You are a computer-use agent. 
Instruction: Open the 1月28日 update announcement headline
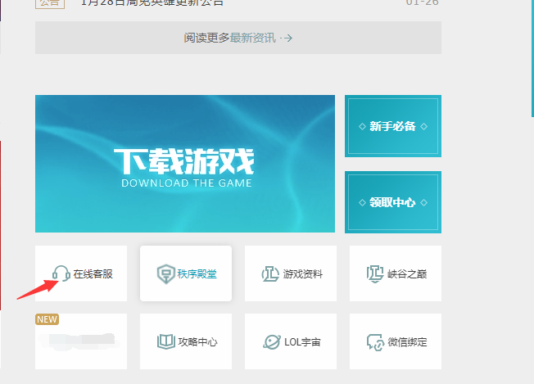pos(152,2)
